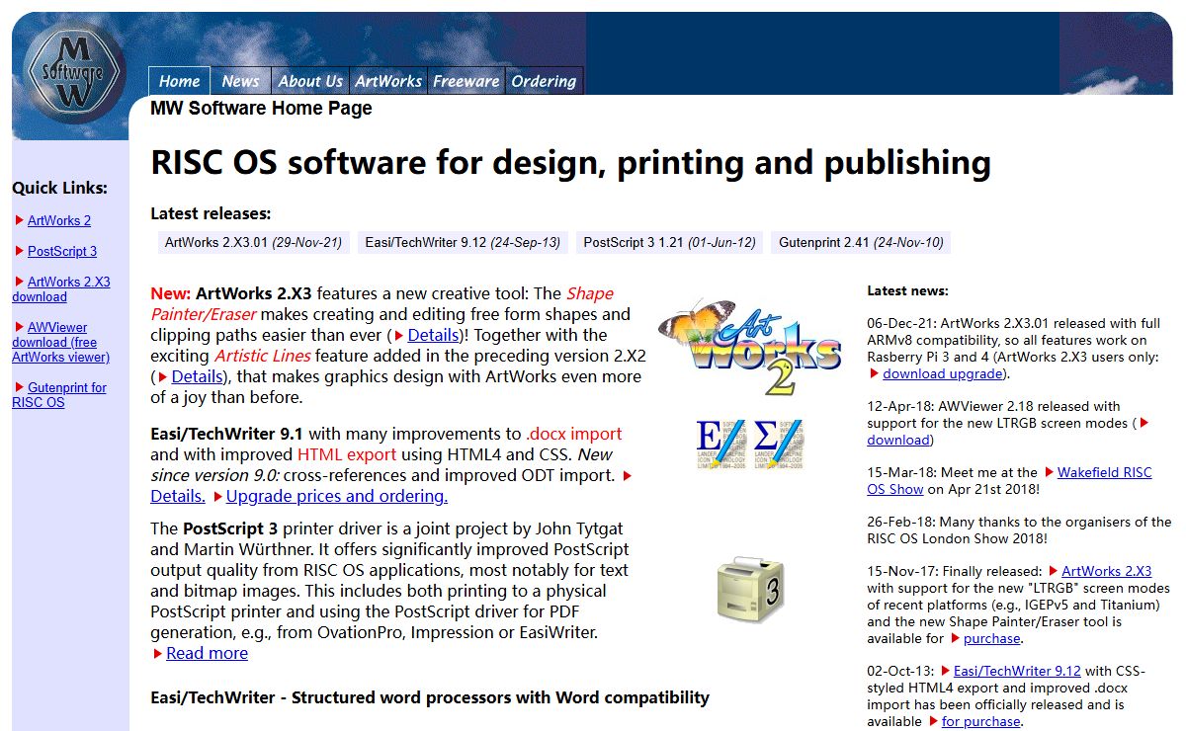
Task: Click ArtWorks 2.X3.01 latest release badge
Action: (x=253, y=242)
